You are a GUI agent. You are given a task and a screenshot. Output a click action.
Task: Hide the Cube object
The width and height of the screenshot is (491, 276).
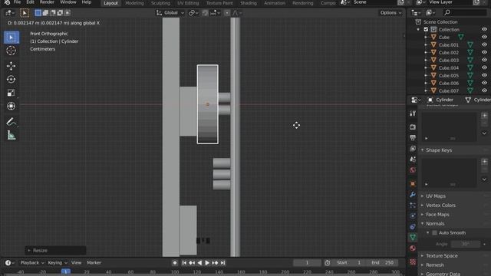pyautogui.click(x=484, y=37)
